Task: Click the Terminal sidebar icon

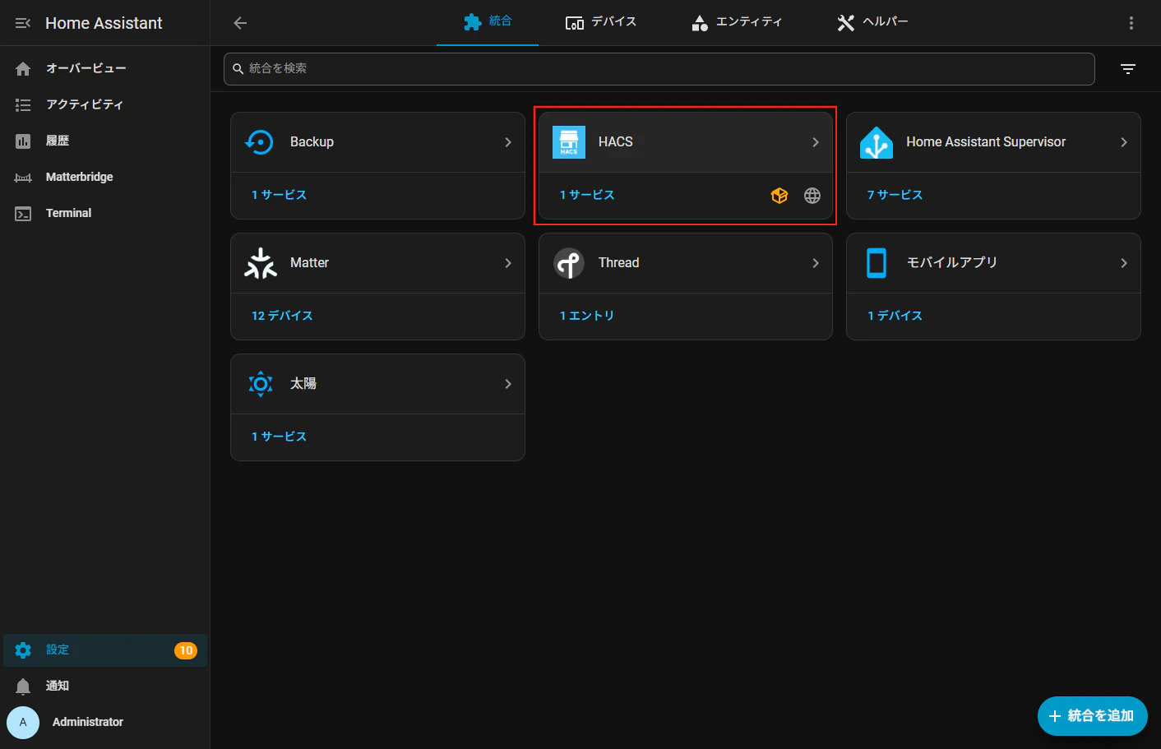Action: (23, 214)
